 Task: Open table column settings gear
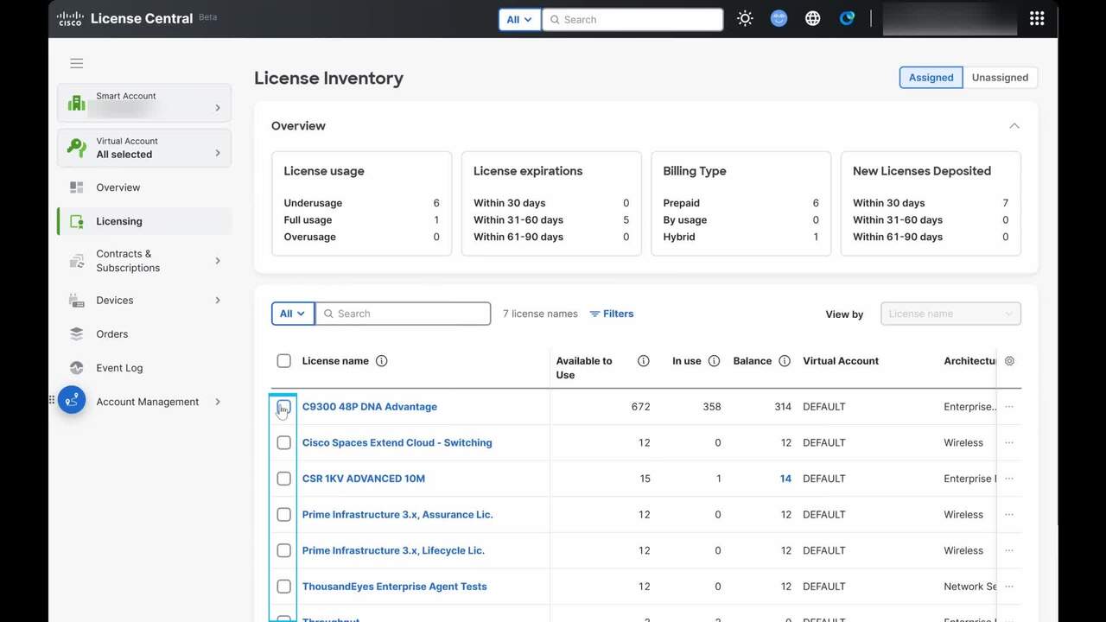click(1009, 361)
